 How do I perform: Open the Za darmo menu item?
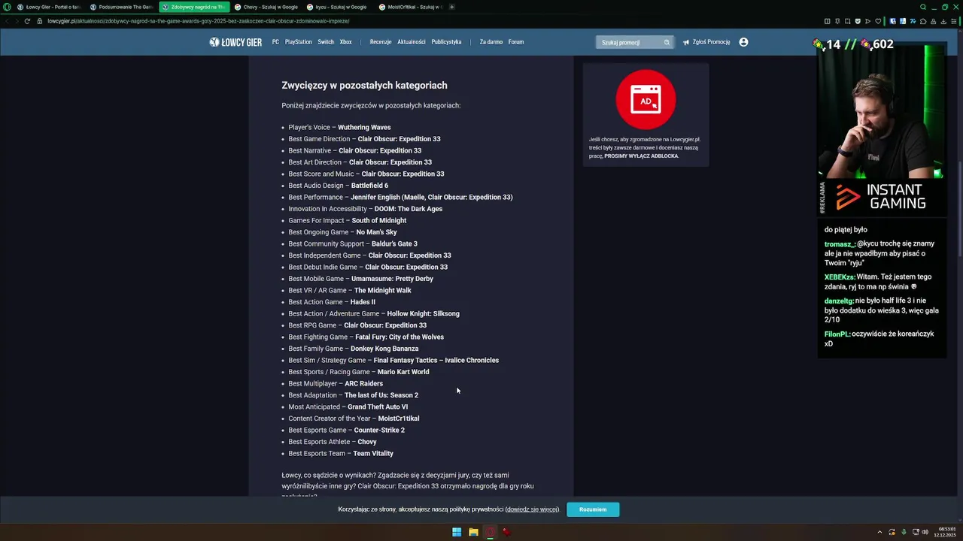point(491,42)
